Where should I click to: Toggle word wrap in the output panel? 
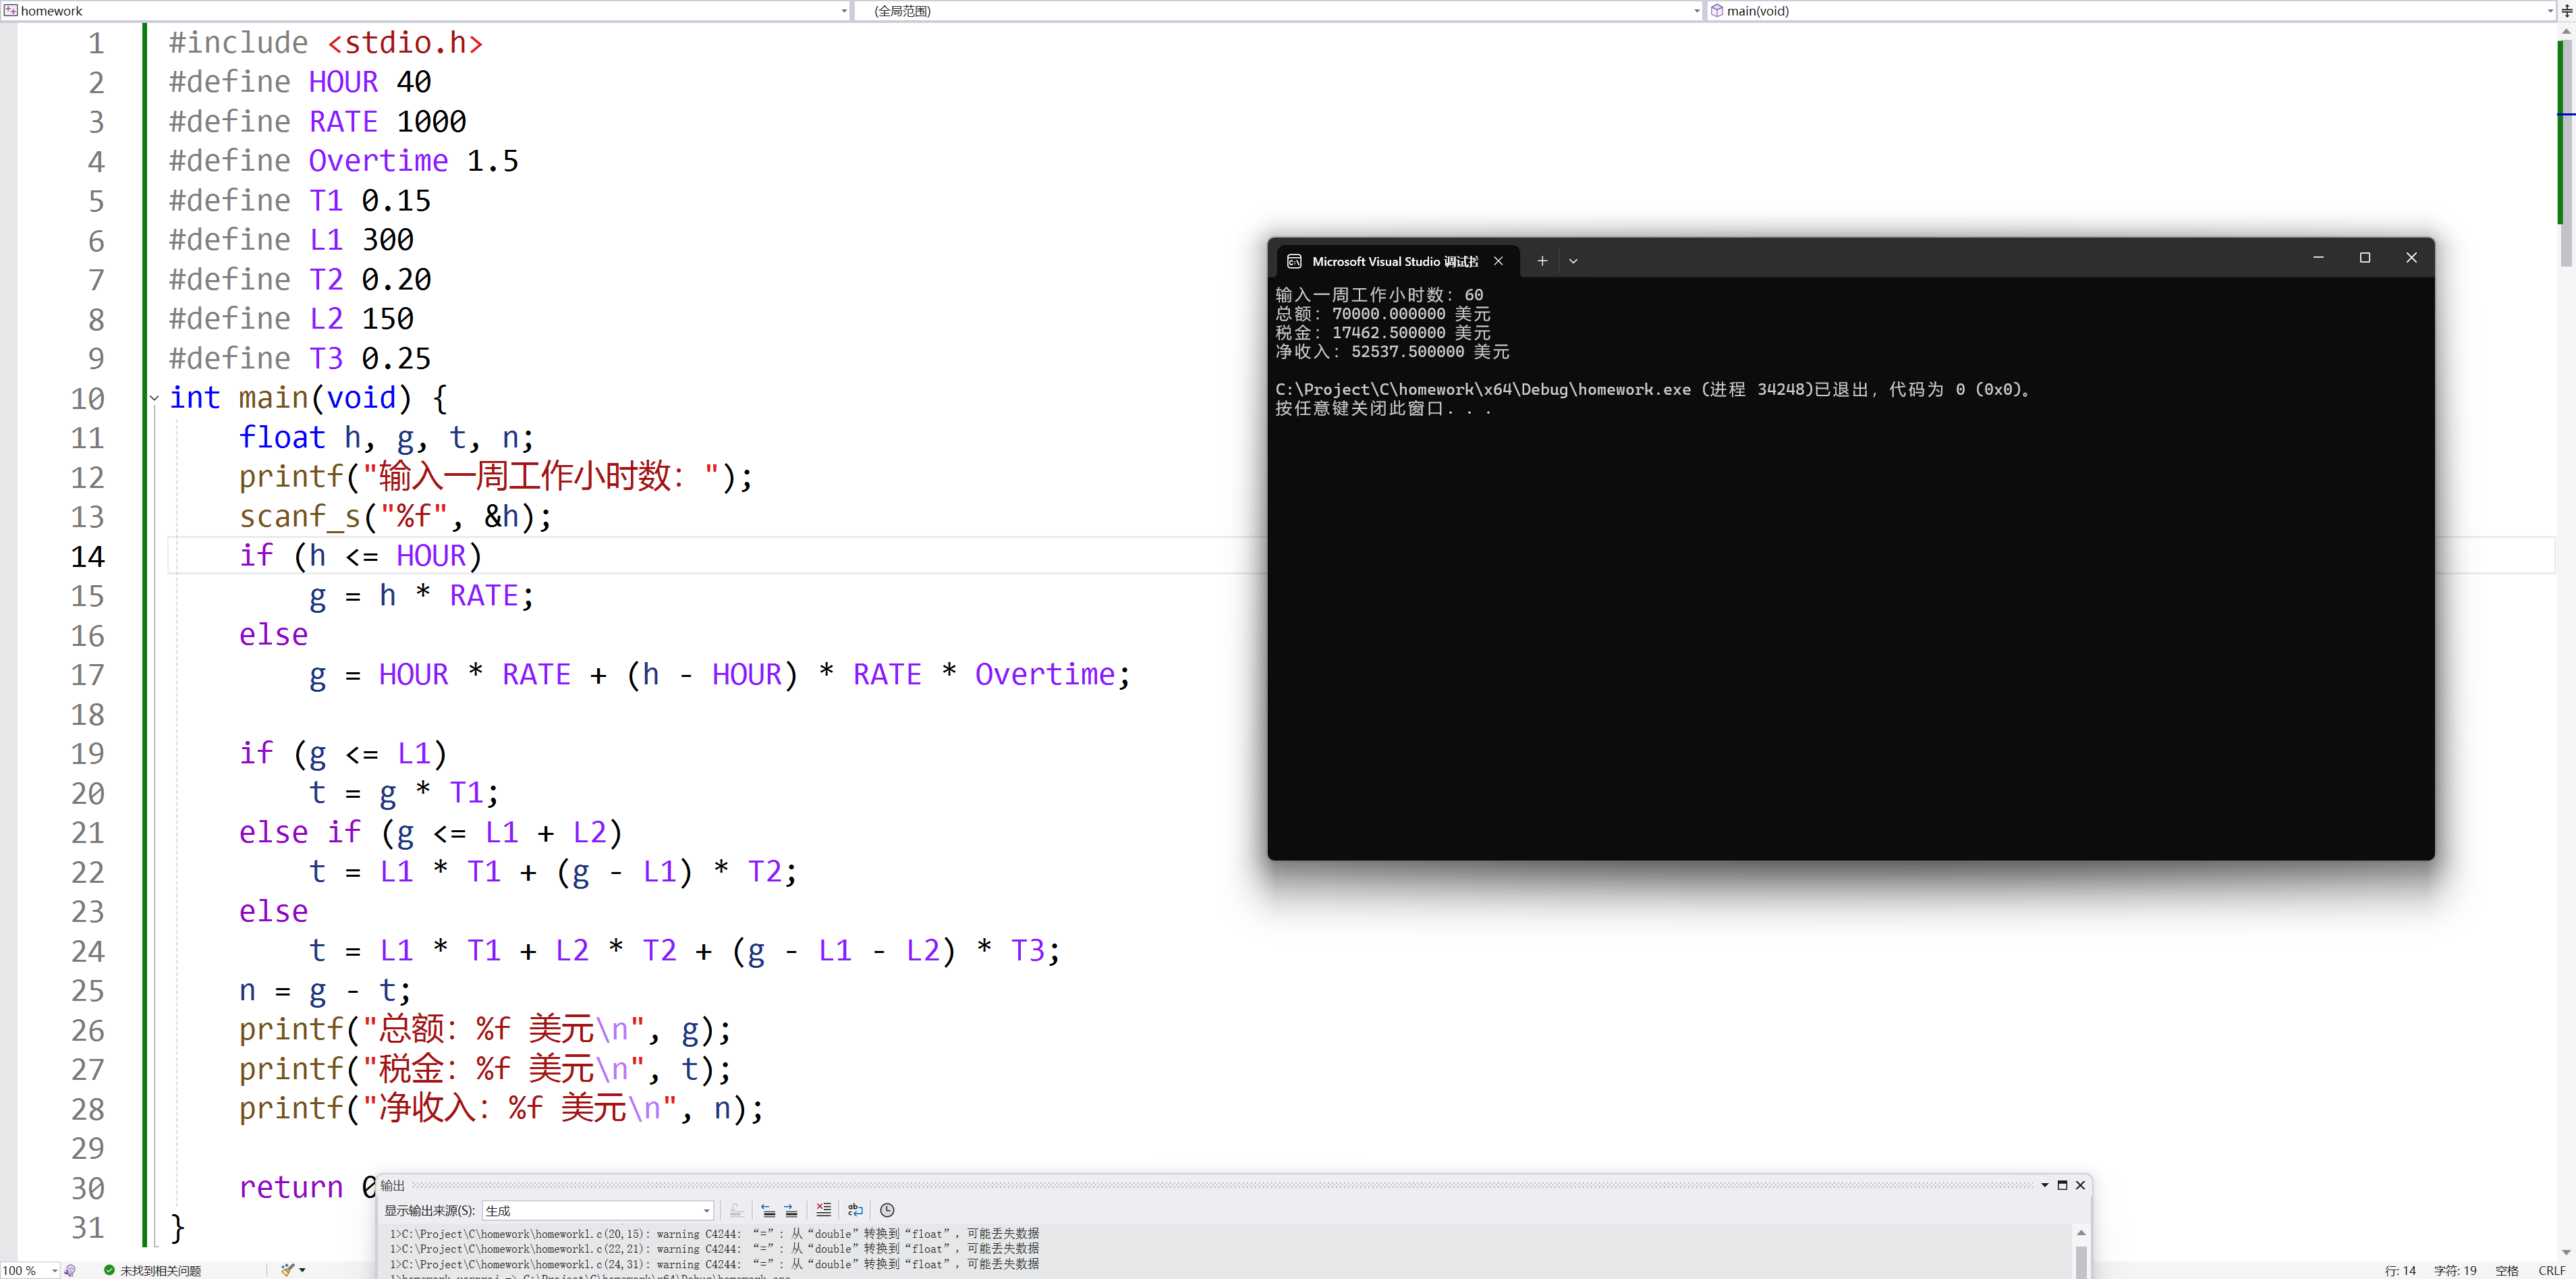(x=855, y=1210)
